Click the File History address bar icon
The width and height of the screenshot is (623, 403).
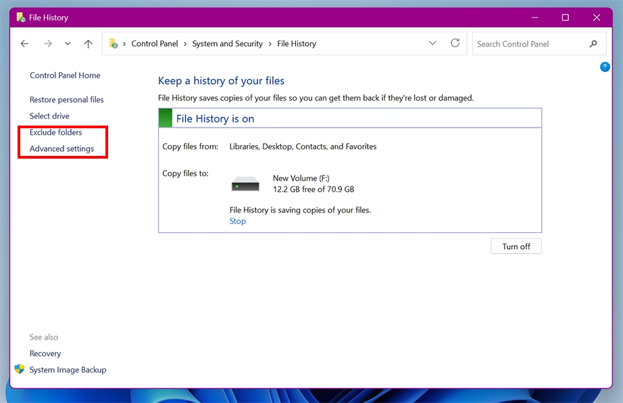[x=114, y=43]
